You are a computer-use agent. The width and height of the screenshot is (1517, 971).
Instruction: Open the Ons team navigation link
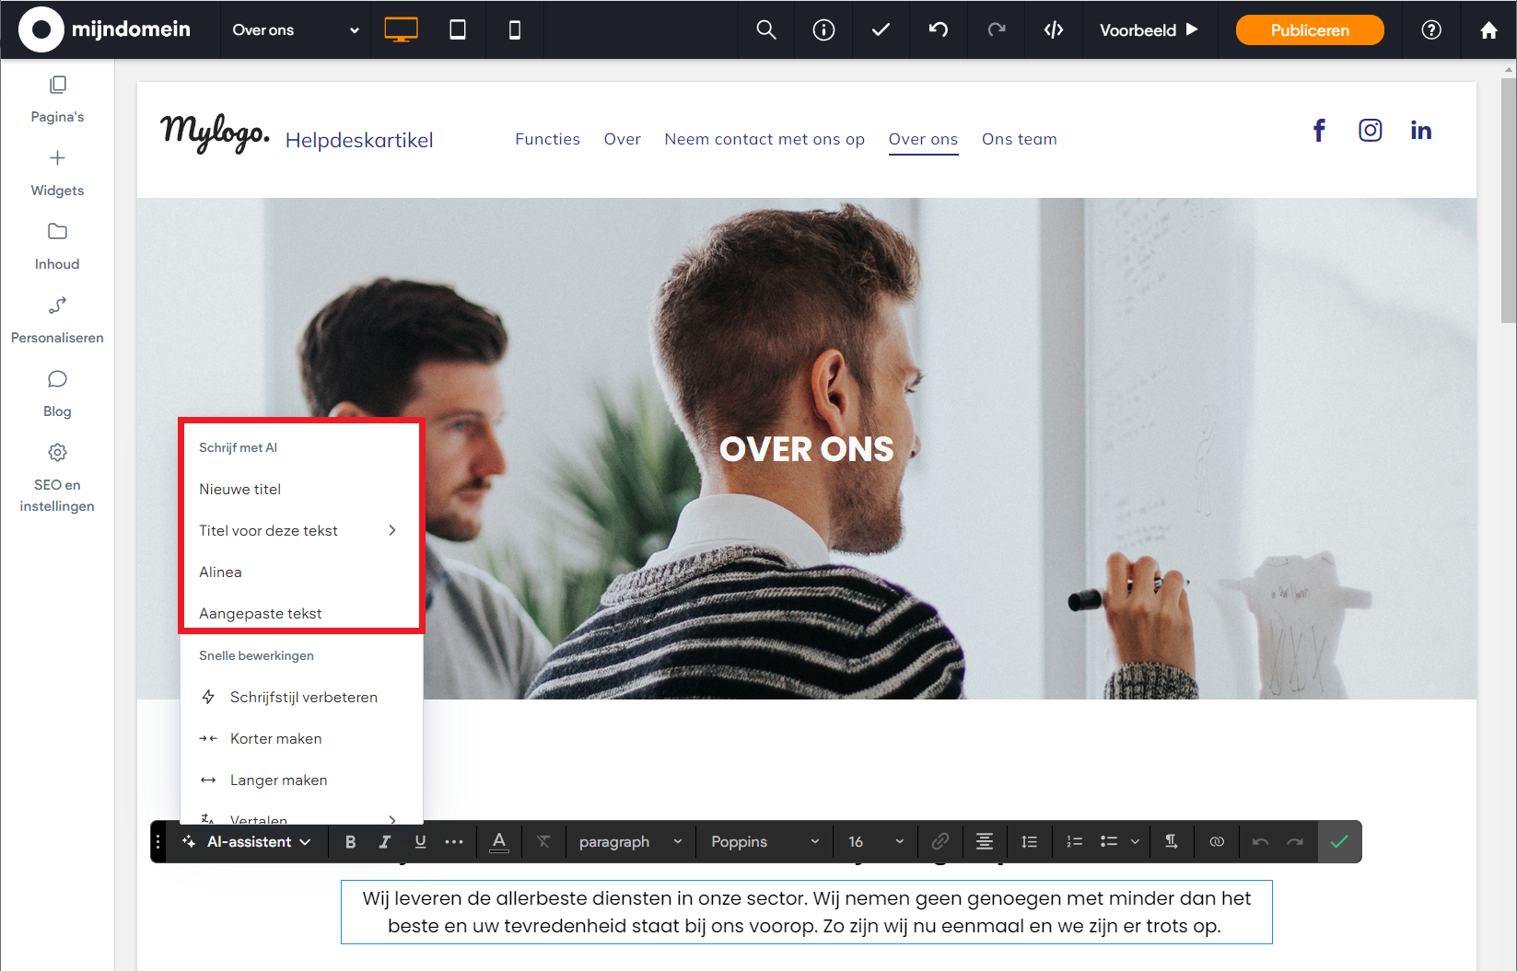[x=1019, y=139]
